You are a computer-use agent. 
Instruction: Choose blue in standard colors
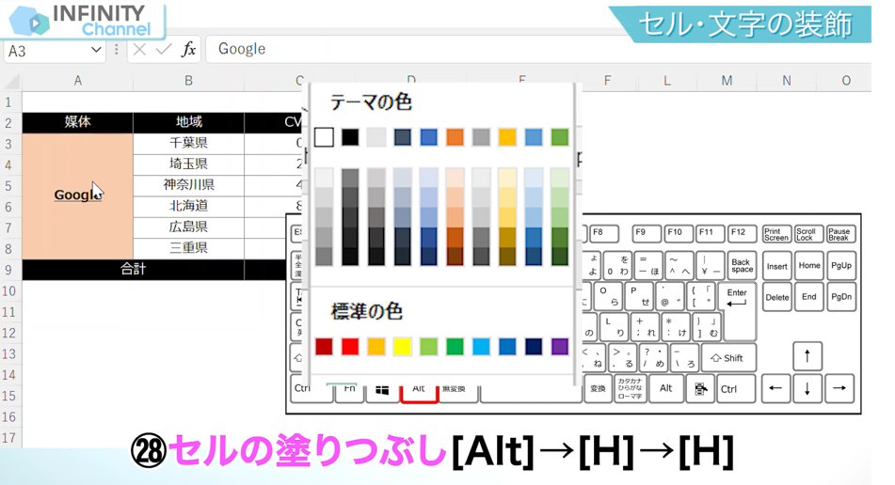[507, 347]
